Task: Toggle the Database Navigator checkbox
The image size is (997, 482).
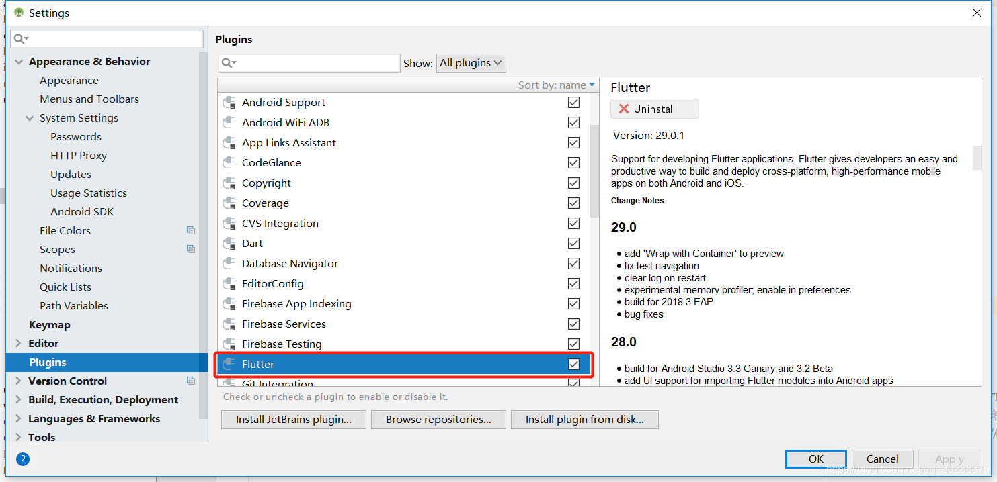Action: click(x=573, y=264)
